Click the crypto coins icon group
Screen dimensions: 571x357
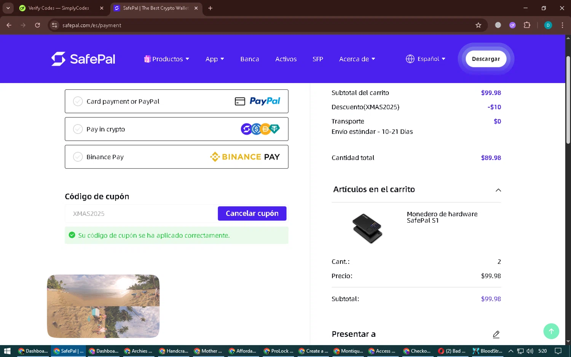[260, 129]
